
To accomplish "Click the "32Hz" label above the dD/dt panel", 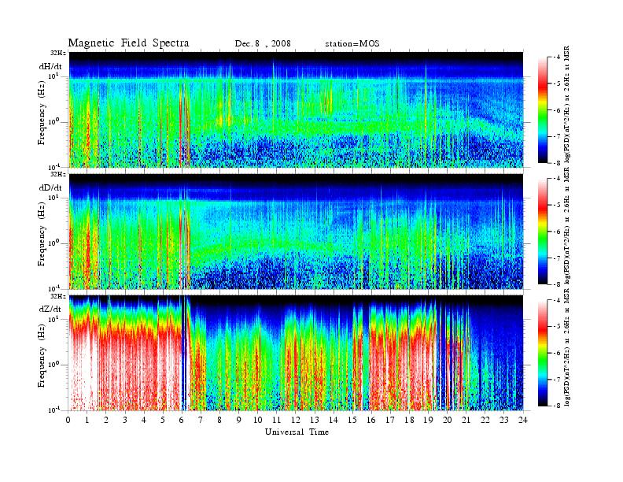I will tap(57, 174).
